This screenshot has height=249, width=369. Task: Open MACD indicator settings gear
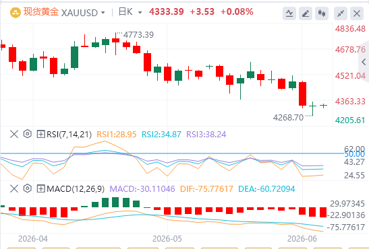28,188
